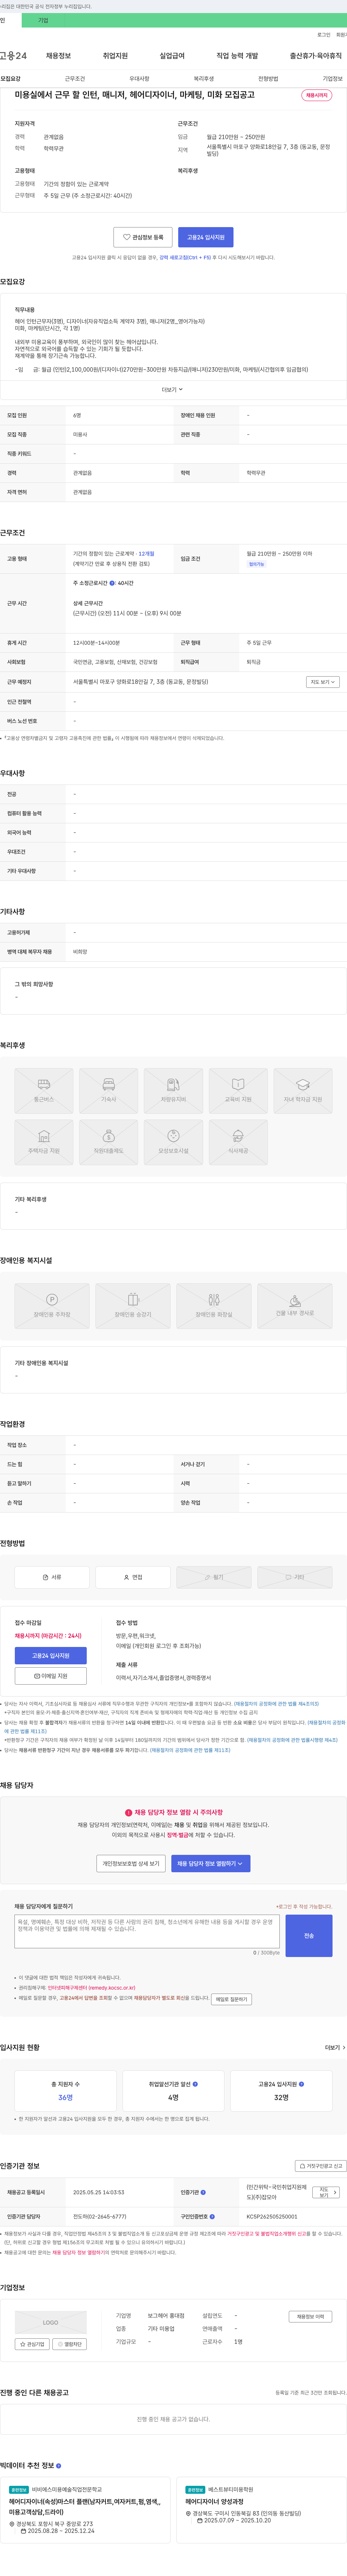Viewport: 347px width, 2576px height.
Task: Open 채용 담당자 정보 열람하기 dropdown button
Action: click(x=210, y=1863)
